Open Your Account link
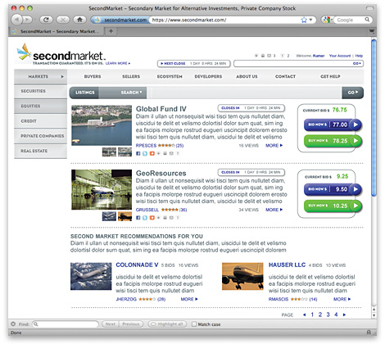 340,56
